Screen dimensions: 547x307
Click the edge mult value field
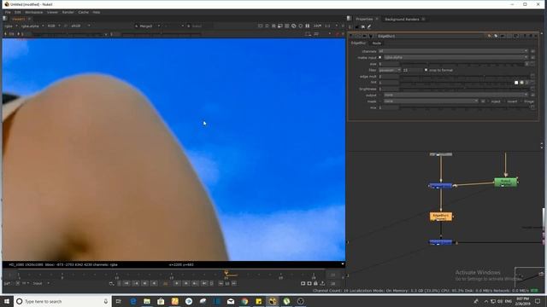pyautogui.click(x=389, y=77)
